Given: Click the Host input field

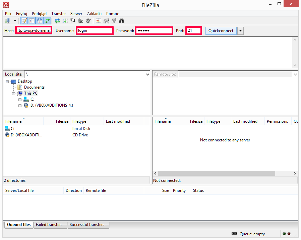Looking at the screenshot, I should [34, 30].
